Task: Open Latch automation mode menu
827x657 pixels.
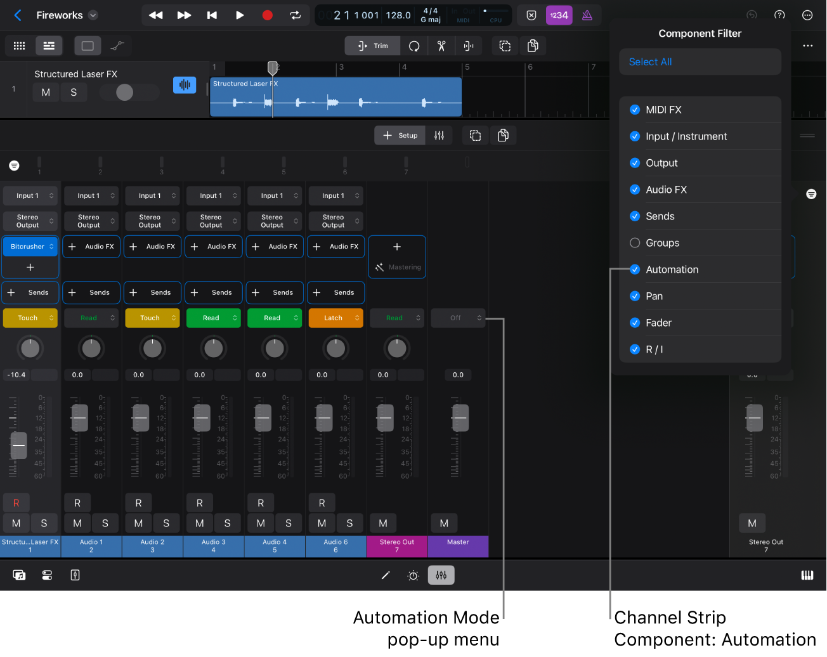Action: coord(336,318)
